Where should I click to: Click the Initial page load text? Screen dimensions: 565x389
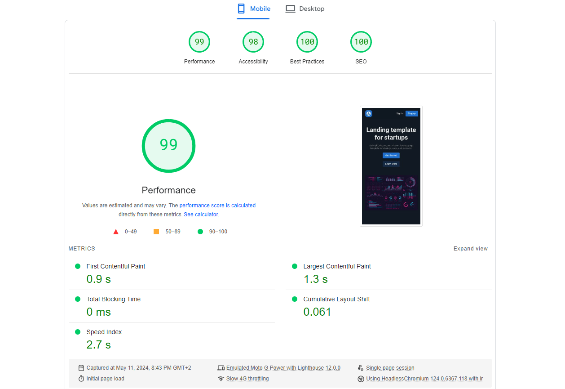tap(106, 379)
